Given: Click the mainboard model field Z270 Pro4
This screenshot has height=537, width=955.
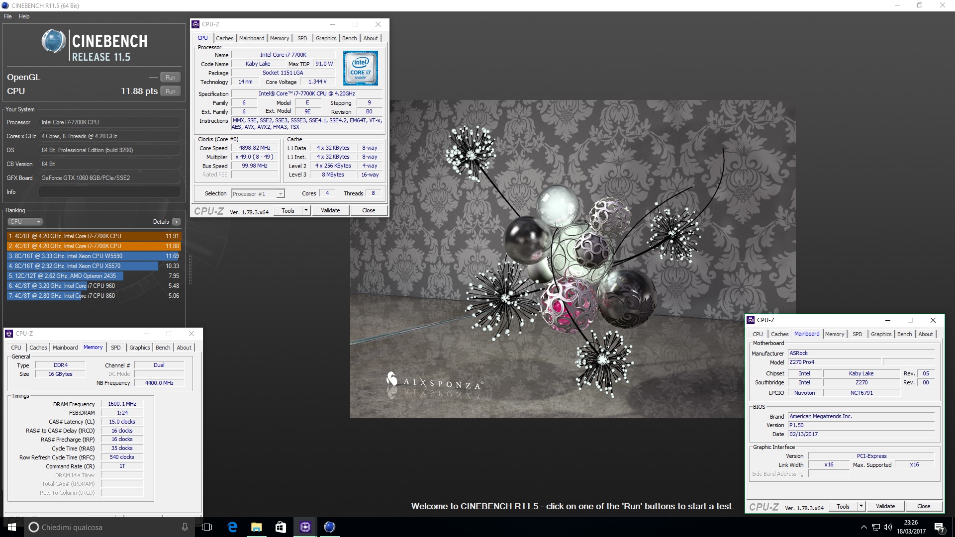Looking at the screenshot, I should [834, 362].
